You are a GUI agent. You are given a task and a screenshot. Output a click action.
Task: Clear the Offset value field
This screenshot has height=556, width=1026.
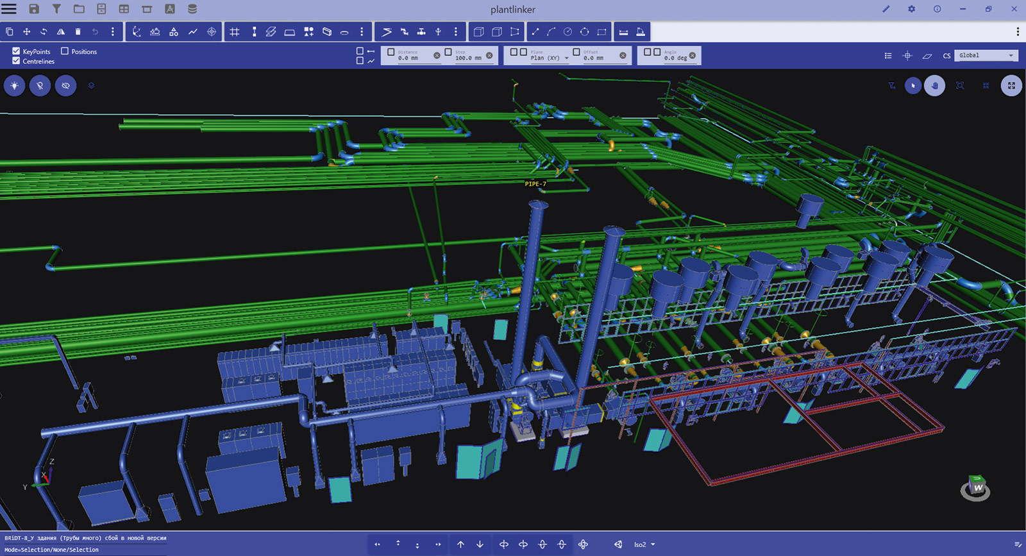[623, 56]
